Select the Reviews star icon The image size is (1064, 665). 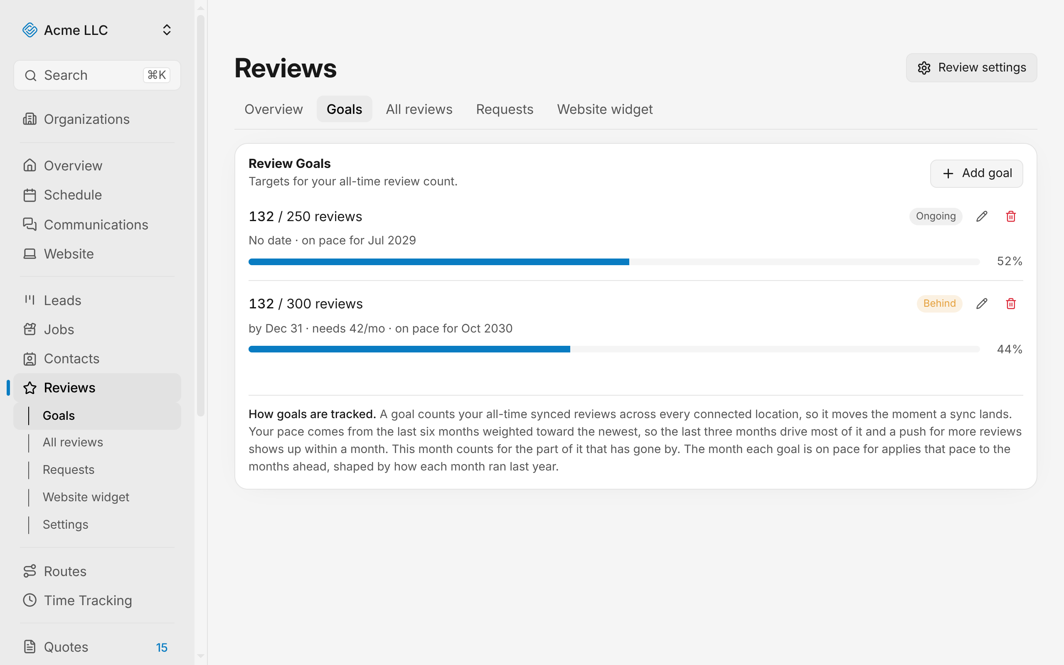[x=30, y=387]
